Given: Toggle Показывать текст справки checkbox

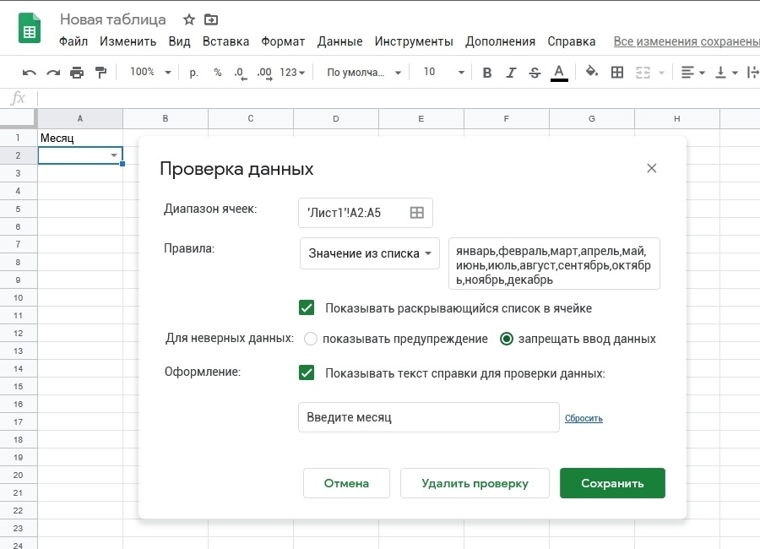Looking at the screenshot, I should tap(307, 373).
